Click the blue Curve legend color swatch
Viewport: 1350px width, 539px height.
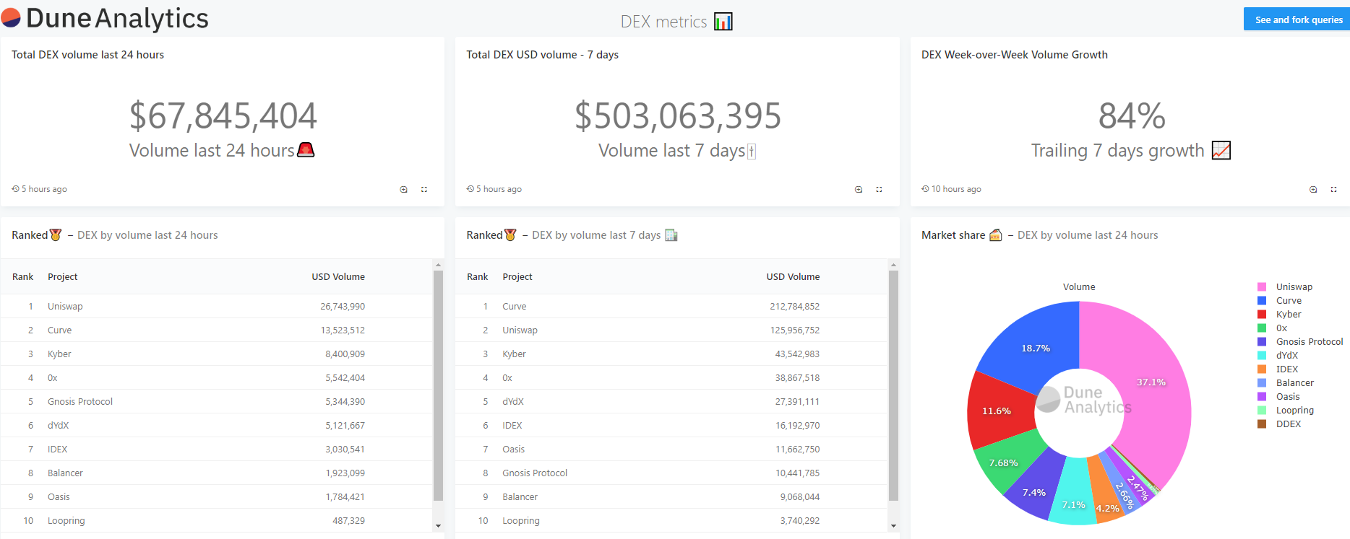(x=1262, y=301)
